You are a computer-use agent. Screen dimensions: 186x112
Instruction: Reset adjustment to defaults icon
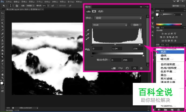tap(127, 68)
